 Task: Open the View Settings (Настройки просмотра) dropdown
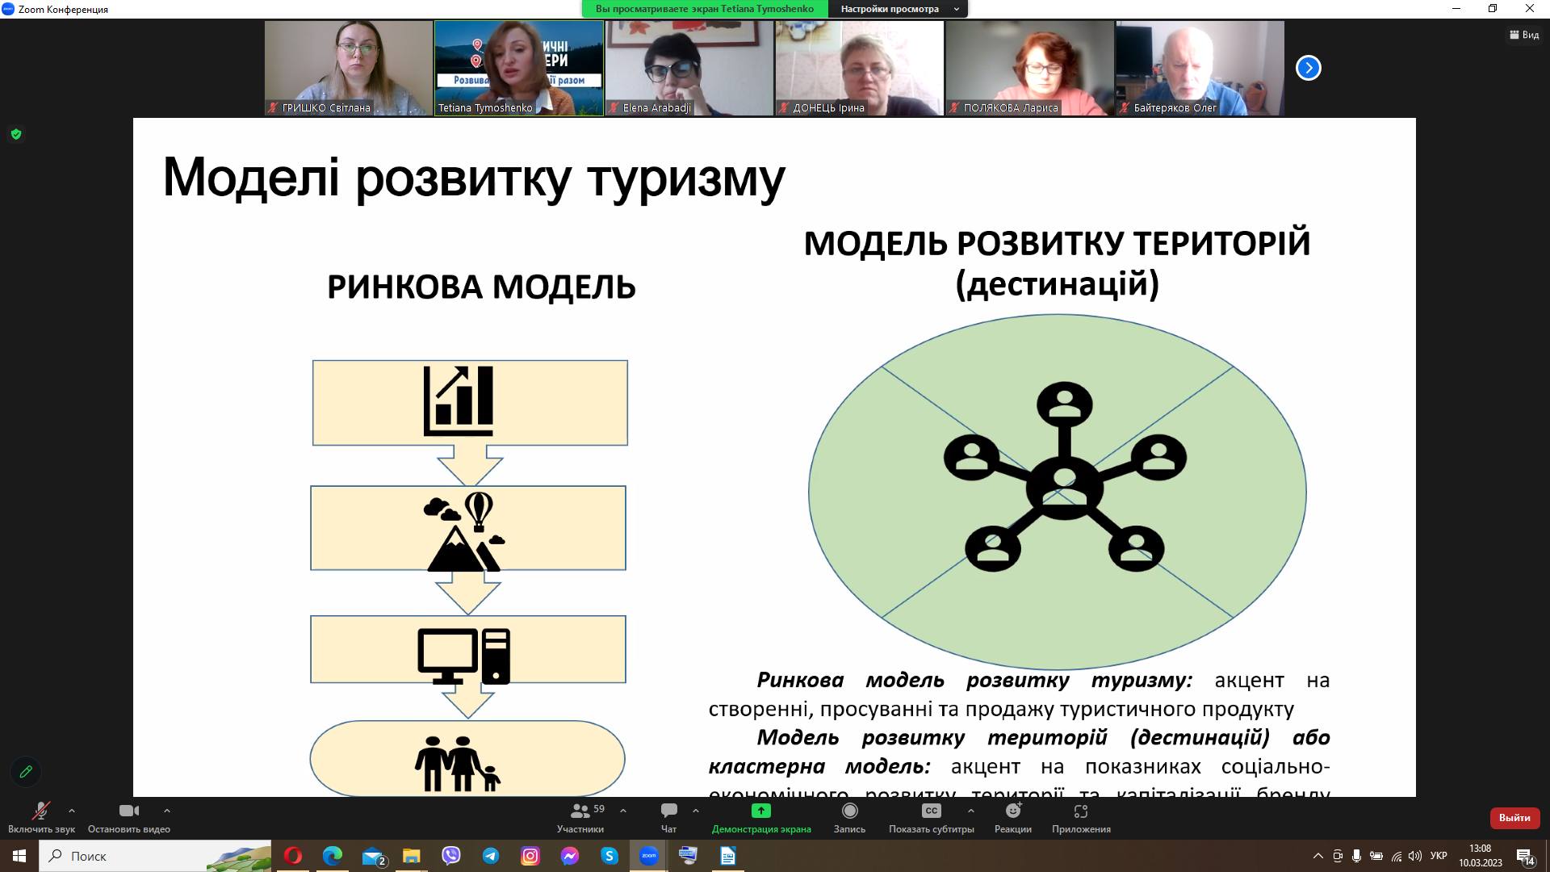pyautogui.click(x=896, y=9)
